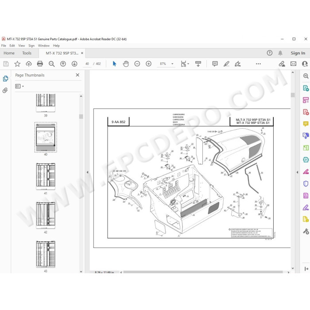Select the page 43 thumbnail

[46, 254]
